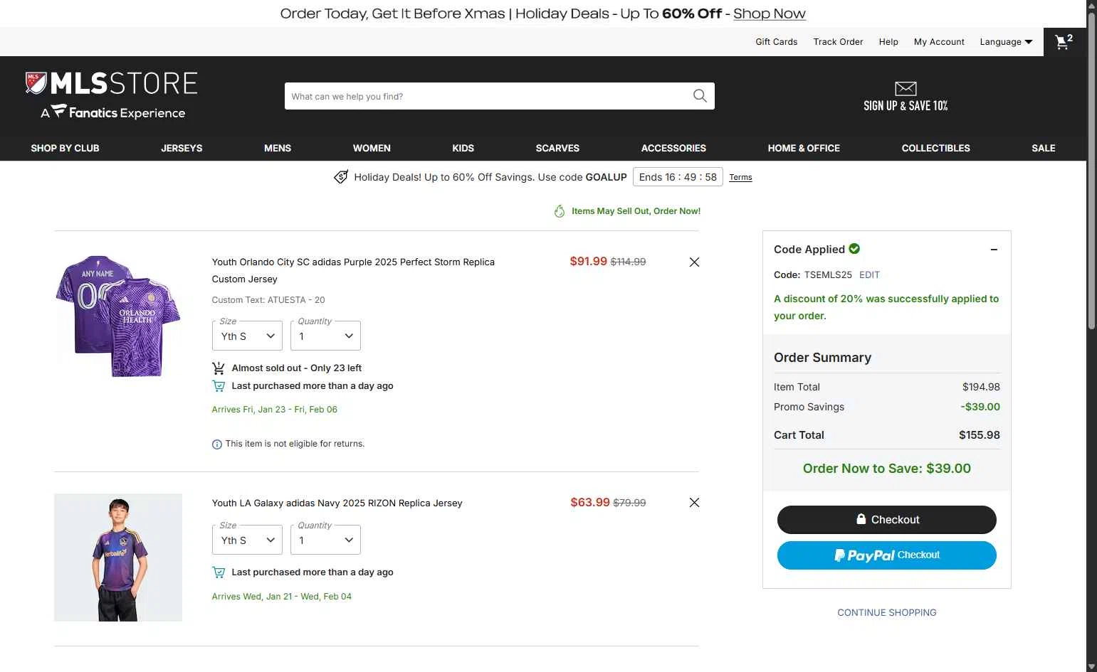
Task: Click the green cart icon under Orlando jersey
Action: tap(219, 386)
